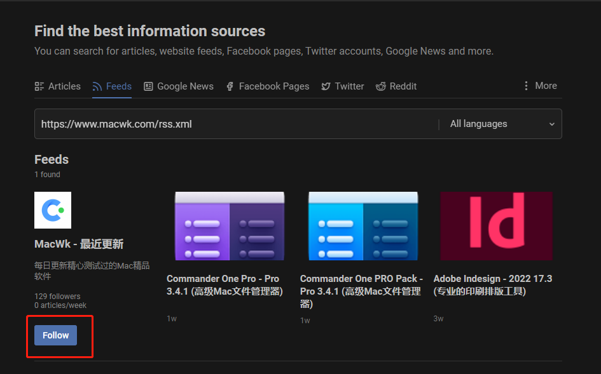Image resolution: width=601 pixels, height=374 pixels.
Task: Click the feed URL search field
Action: 235,124
